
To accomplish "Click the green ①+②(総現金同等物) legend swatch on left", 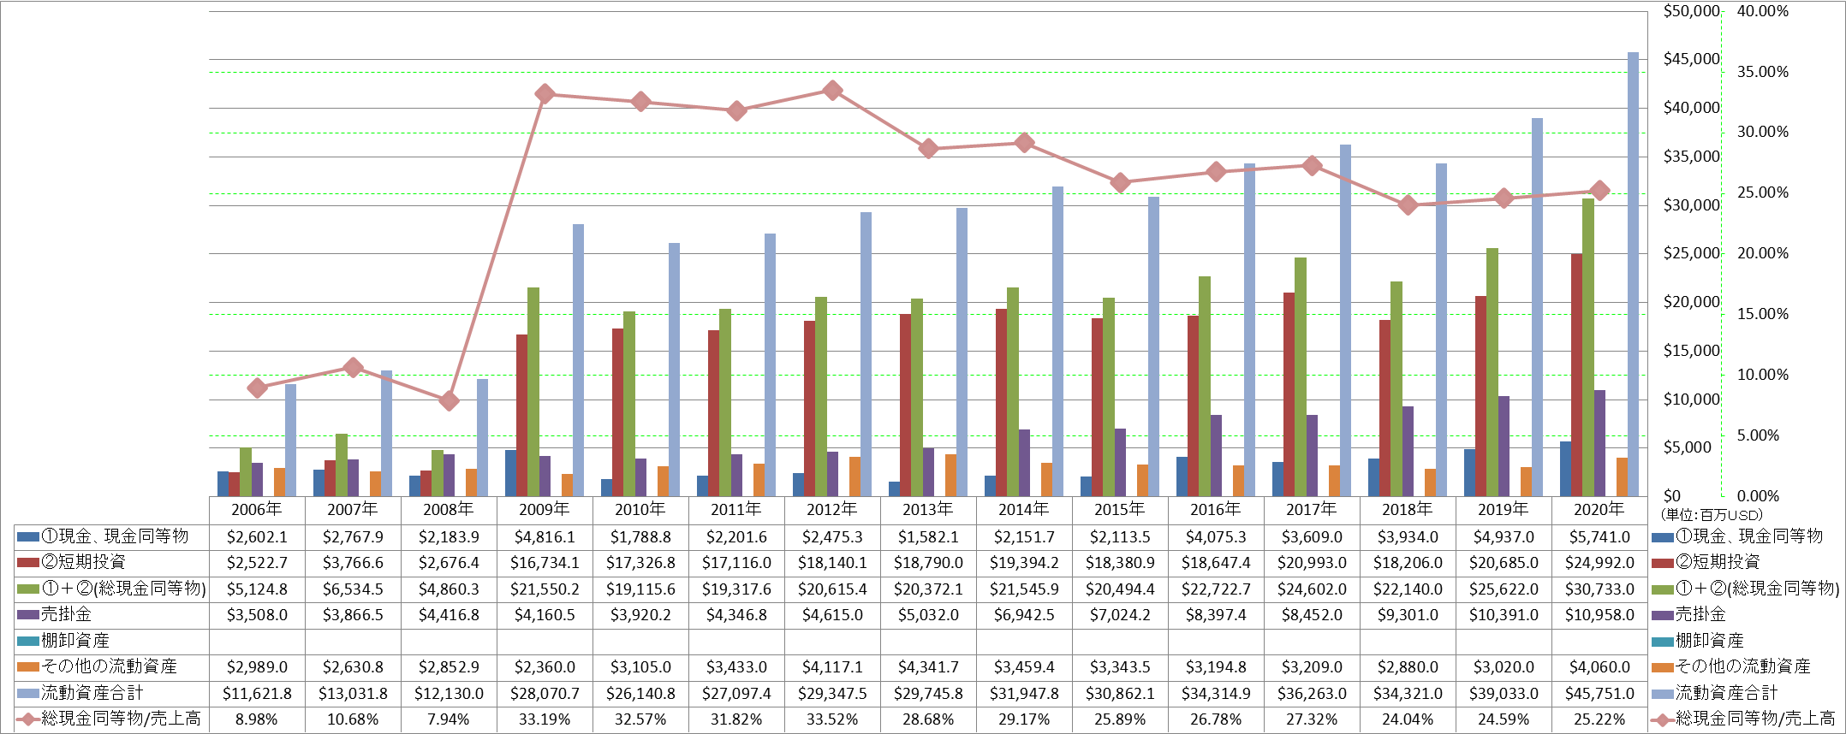I will pos(29,589).
